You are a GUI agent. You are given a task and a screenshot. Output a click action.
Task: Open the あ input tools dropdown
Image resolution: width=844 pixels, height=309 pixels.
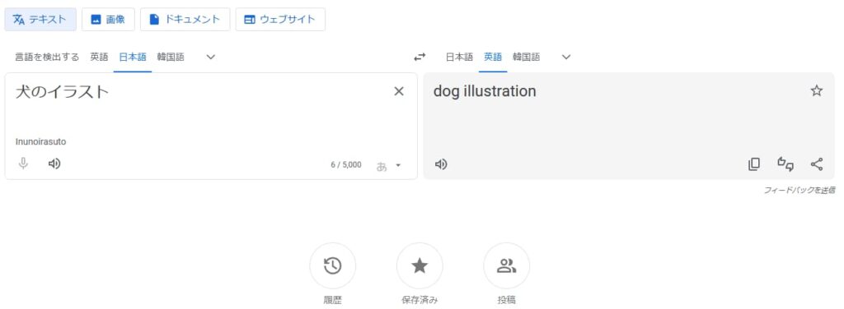click(389, 165)
